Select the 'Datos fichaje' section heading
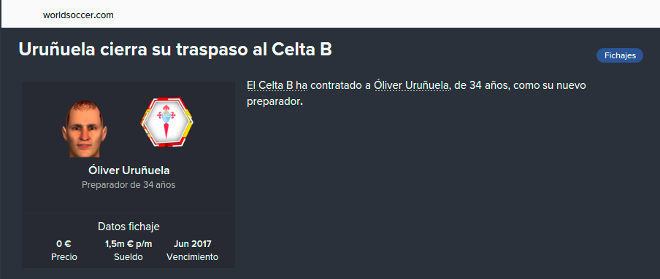This screenshot has width=660, height=279. [128, 227]
